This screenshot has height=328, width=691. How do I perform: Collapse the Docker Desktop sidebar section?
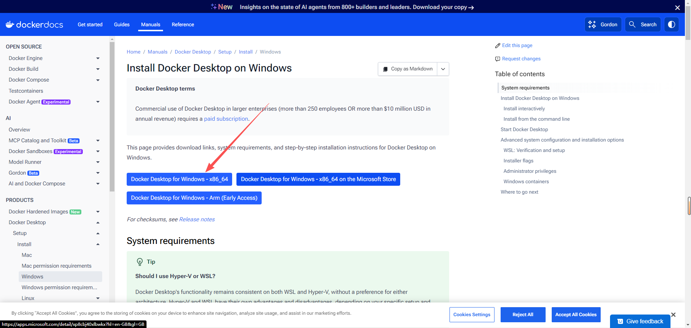coord(98,222)
